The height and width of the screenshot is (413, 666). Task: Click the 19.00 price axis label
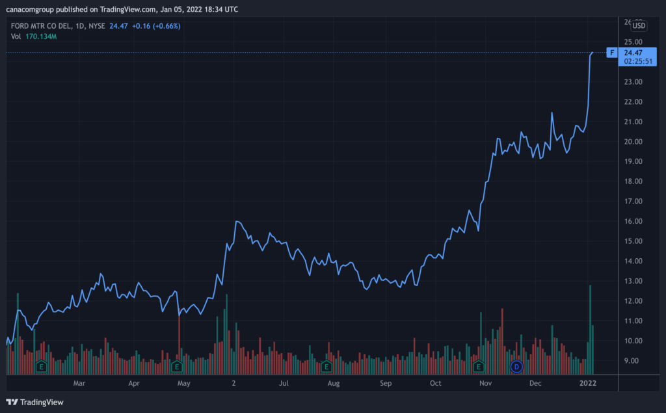633,161
